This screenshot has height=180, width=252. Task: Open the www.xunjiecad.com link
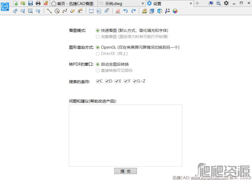click(210, 178)
